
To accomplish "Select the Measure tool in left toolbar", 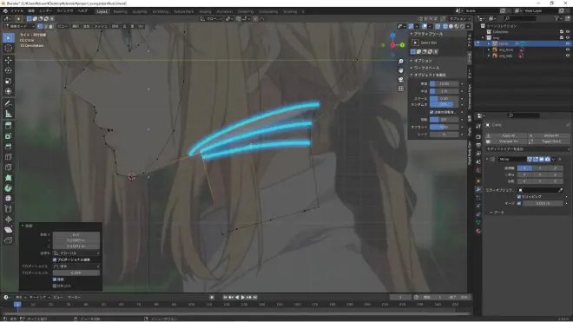I will coord(9,114).
